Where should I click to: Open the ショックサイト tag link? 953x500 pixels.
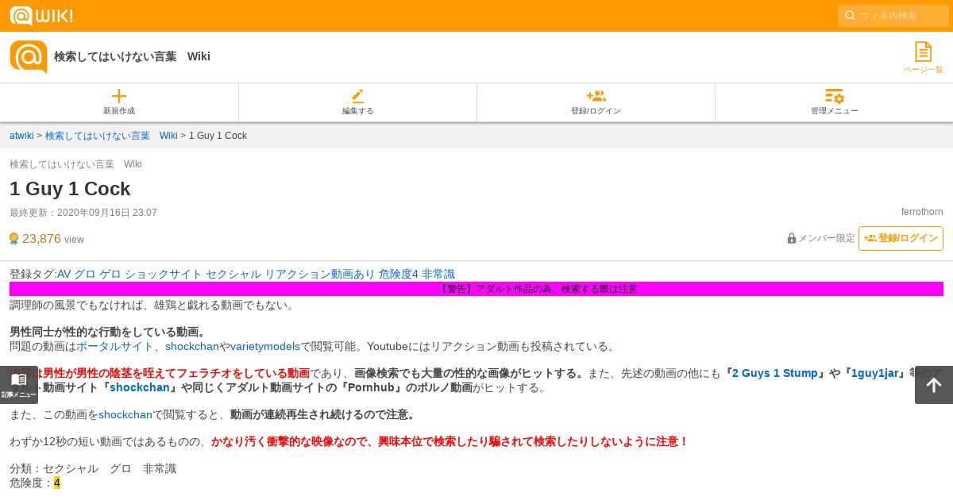coord(163,274)
